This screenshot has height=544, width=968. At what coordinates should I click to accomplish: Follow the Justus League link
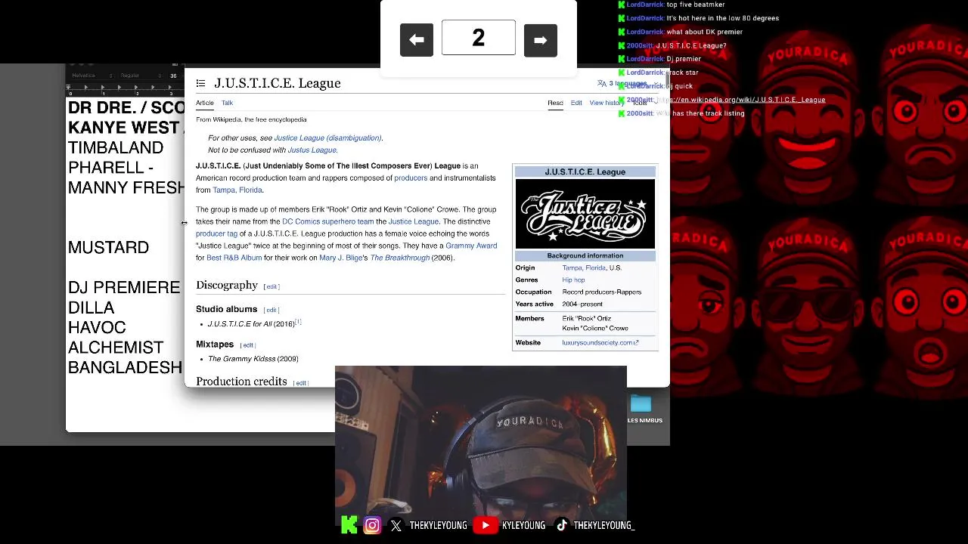[312, 150]
